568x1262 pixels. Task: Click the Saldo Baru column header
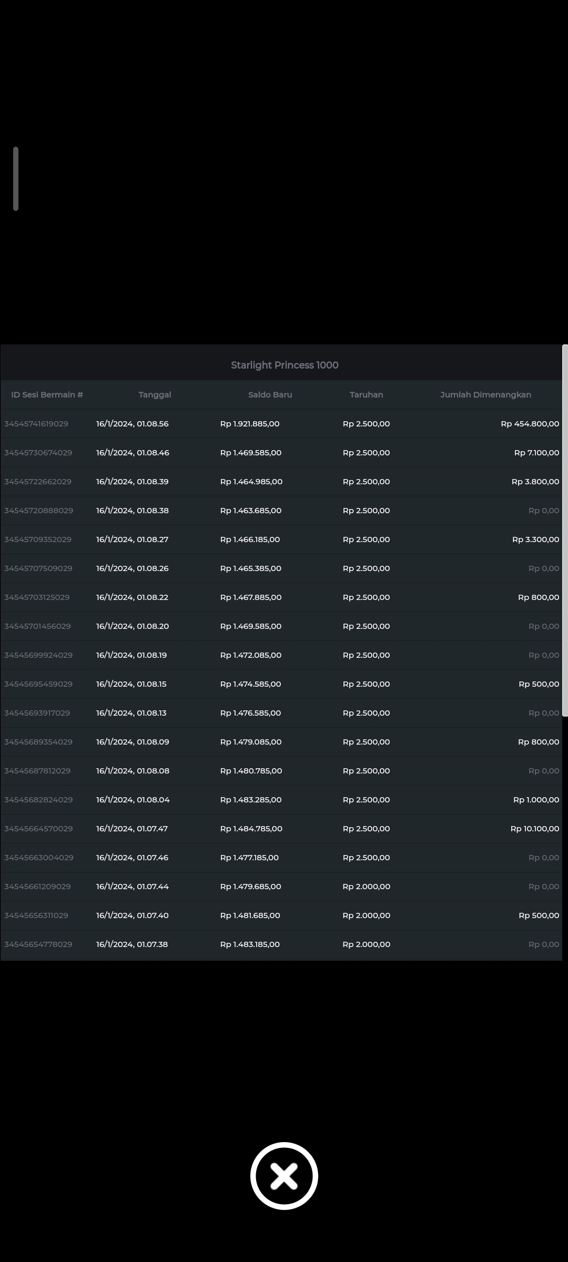pos(270,394)
